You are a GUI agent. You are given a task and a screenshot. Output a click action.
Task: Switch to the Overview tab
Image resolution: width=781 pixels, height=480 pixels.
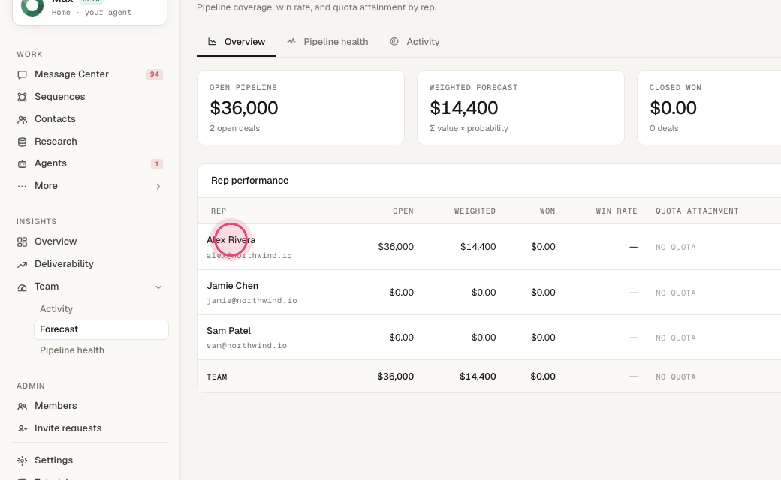236,42
